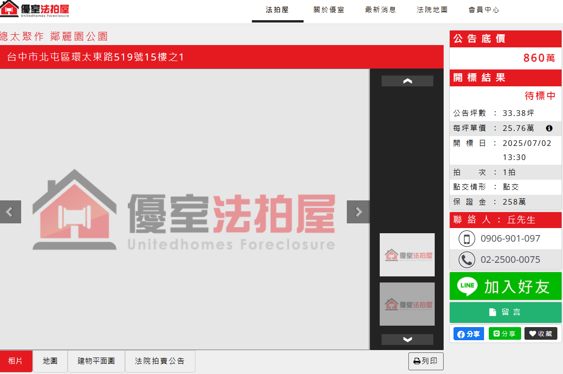Image resolution: width=563 pixels, height=374 pixels.
Task: Show previous photo with left arrow
Action: (10, 212)
